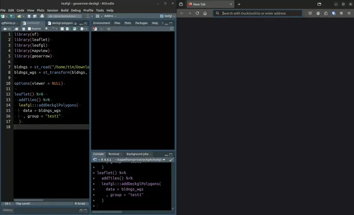Open the Firefox application menu
Viewport: 354px width, 215px height.
349,13
